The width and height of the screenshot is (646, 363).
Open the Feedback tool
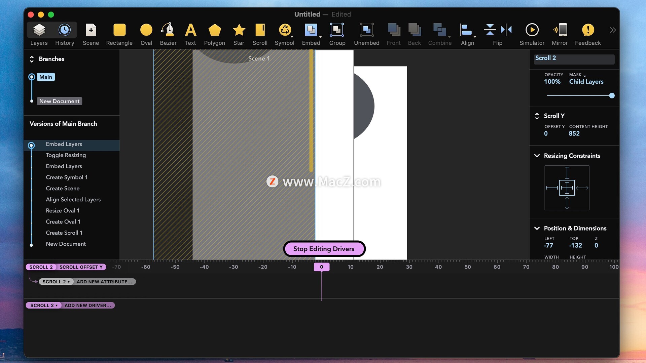click(x=587, y=34)
